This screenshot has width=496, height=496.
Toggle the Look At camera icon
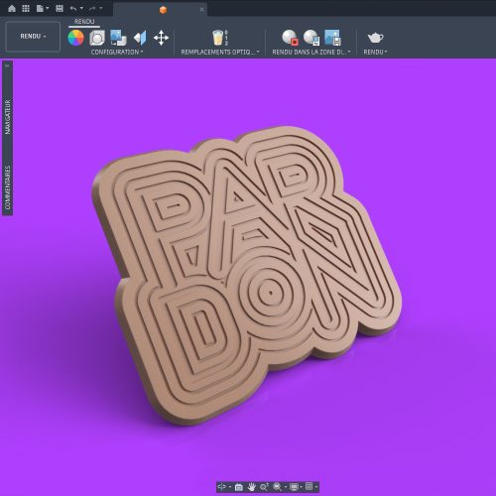point(239,487)
